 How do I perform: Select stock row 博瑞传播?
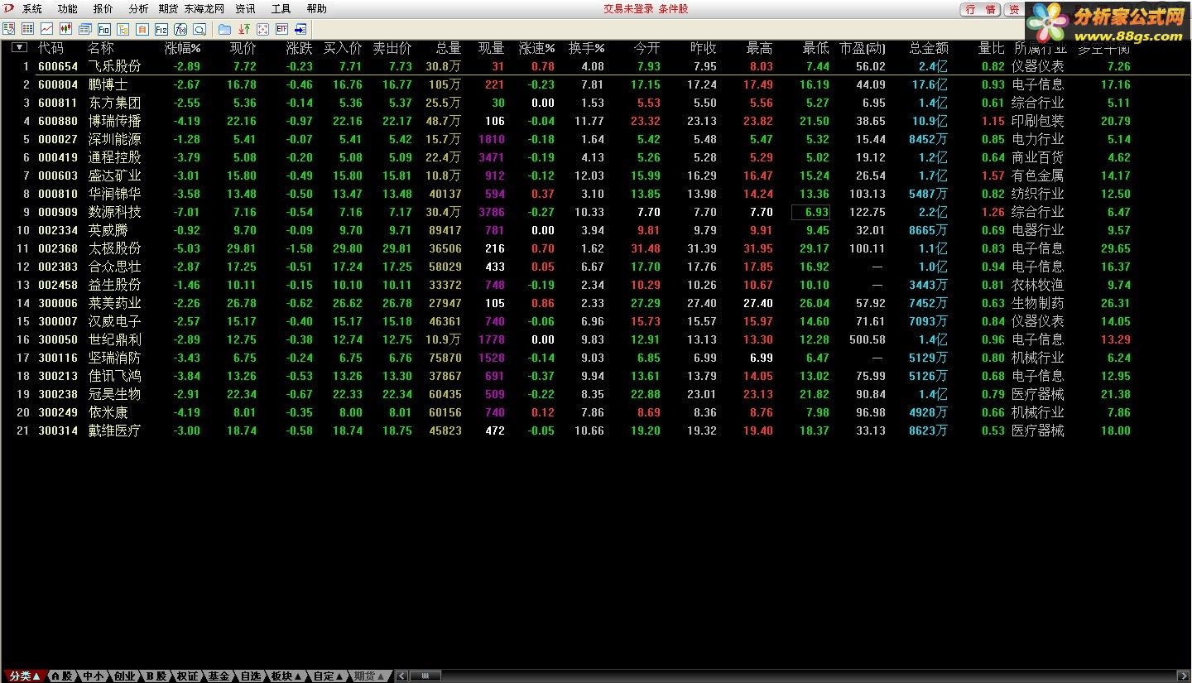pos(596,121)
